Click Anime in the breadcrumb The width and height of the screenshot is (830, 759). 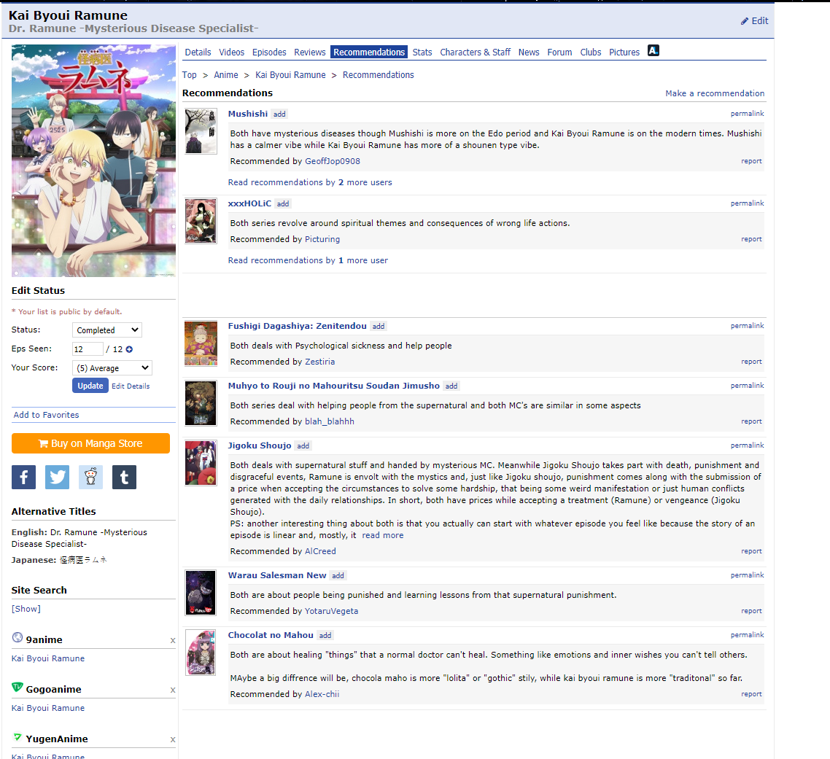pyautogui.click(x=226, y=75)
